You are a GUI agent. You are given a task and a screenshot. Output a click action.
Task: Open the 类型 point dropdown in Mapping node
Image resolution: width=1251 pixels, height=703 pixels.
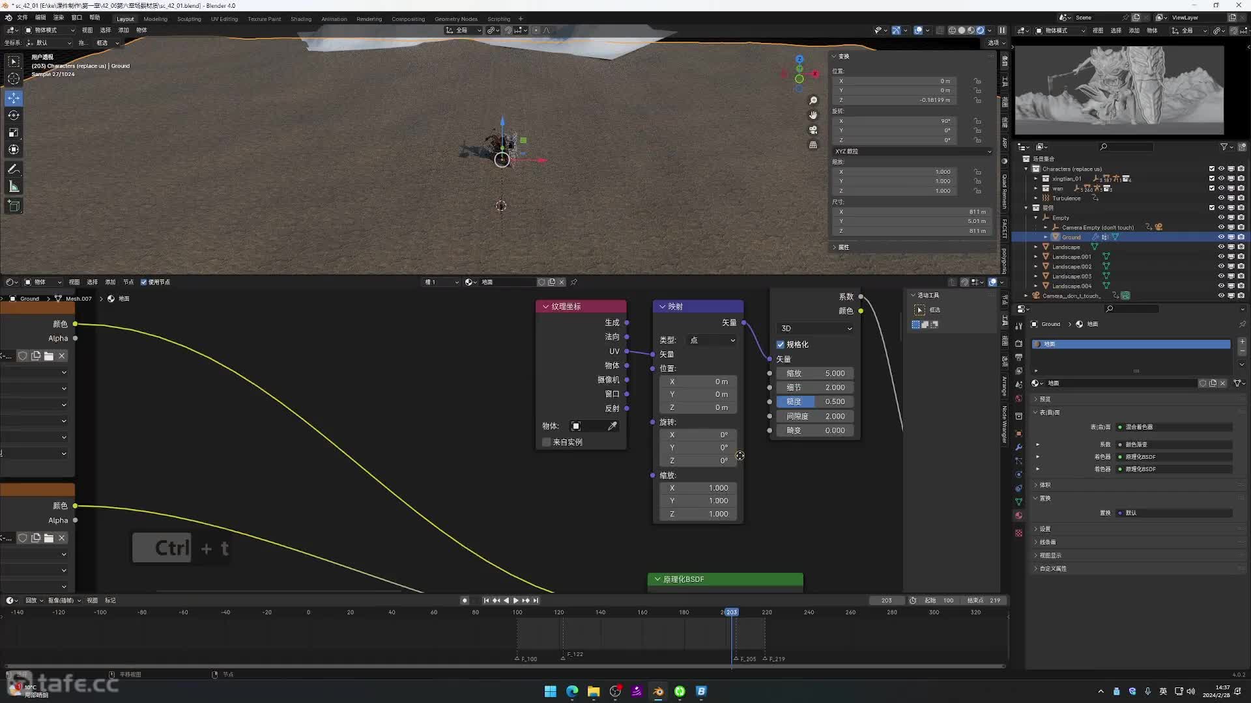[712, 340]
